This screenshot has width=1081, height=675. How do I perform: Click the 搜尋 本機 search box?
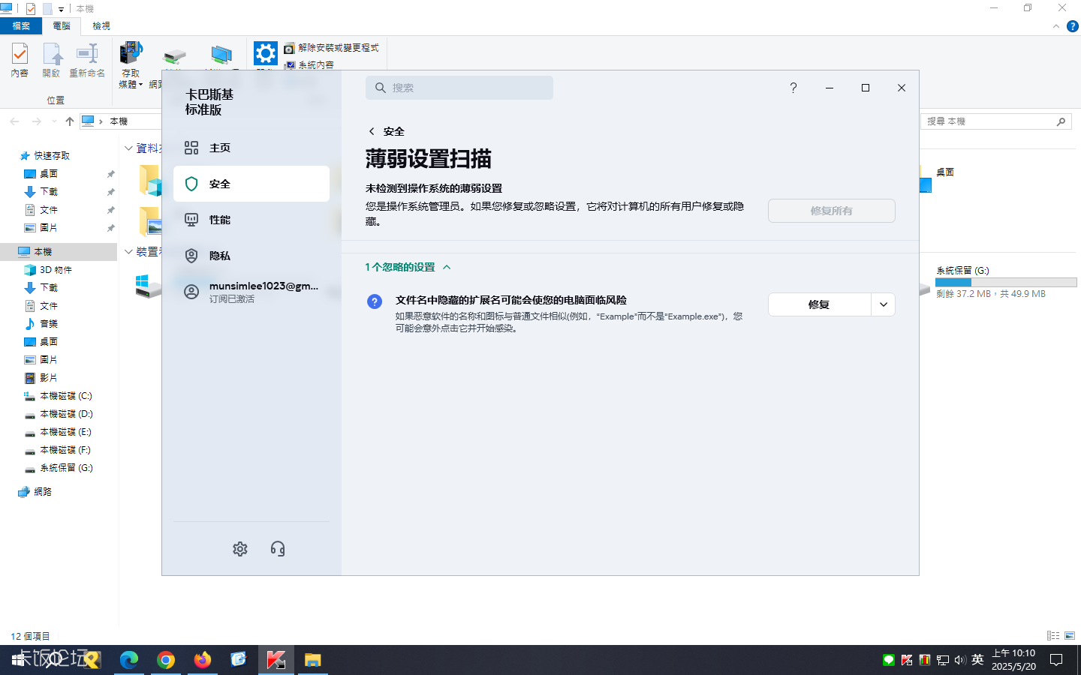(x=997, y=121)
